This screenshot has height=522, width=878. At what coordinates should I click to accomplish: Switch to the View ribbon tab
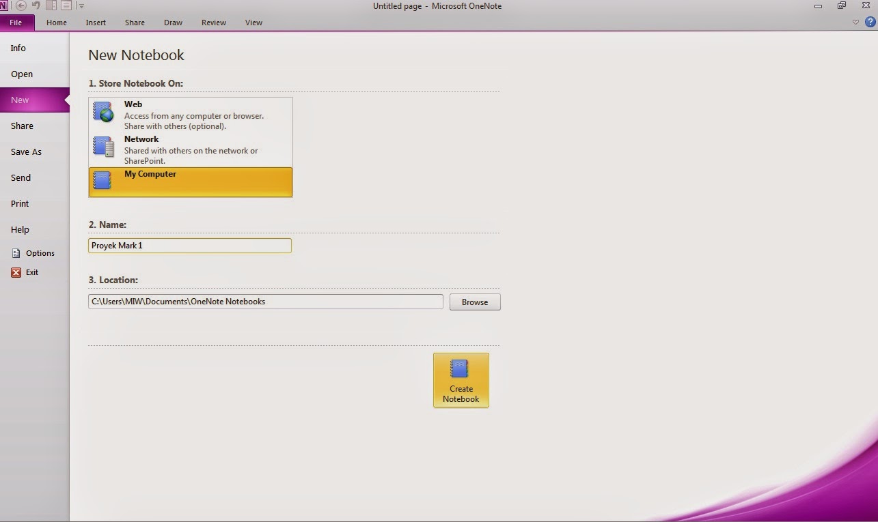coord(253,23)
